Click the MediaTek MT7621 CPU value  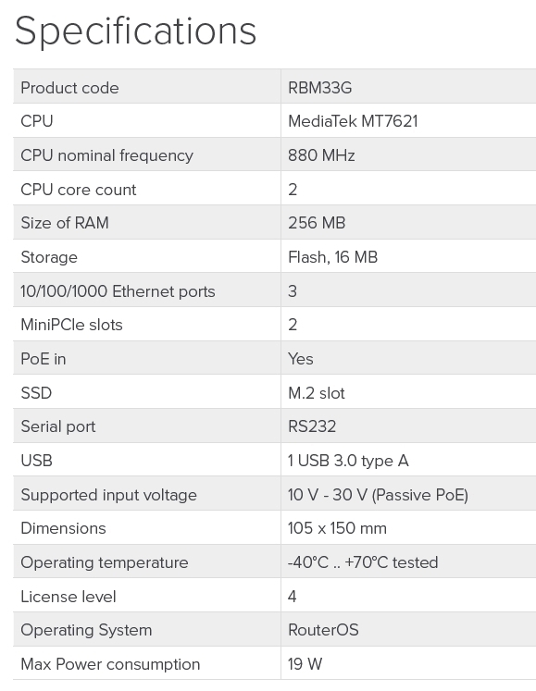[x=353, y=121]
